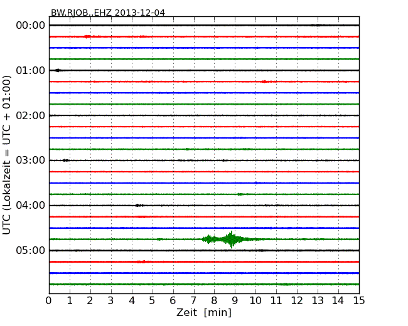Select the 03:00 time label
This screenshot has width=408, height=326.
coord(31,160)
